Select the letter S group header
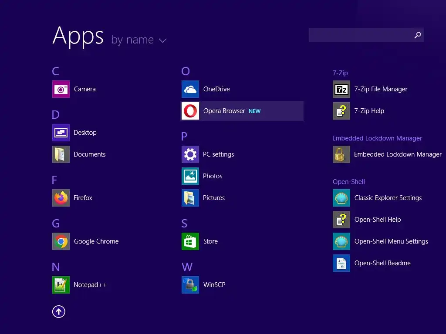446x334 pixels. (184, 223)
